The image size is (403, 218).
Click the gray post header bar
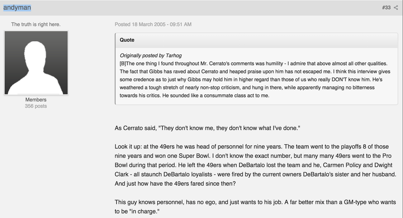click(x=201, y=8)
